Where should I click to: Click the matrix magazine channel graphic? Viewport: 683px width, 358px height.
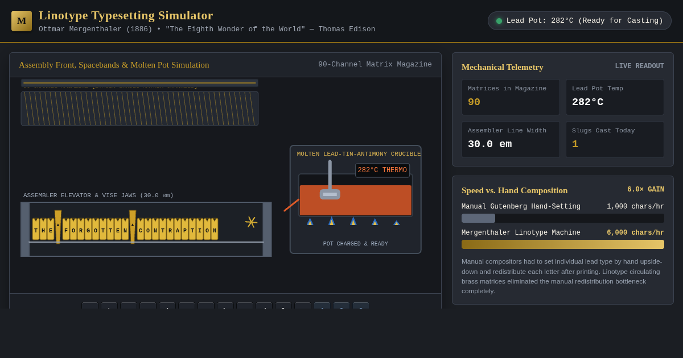point(139,109)
